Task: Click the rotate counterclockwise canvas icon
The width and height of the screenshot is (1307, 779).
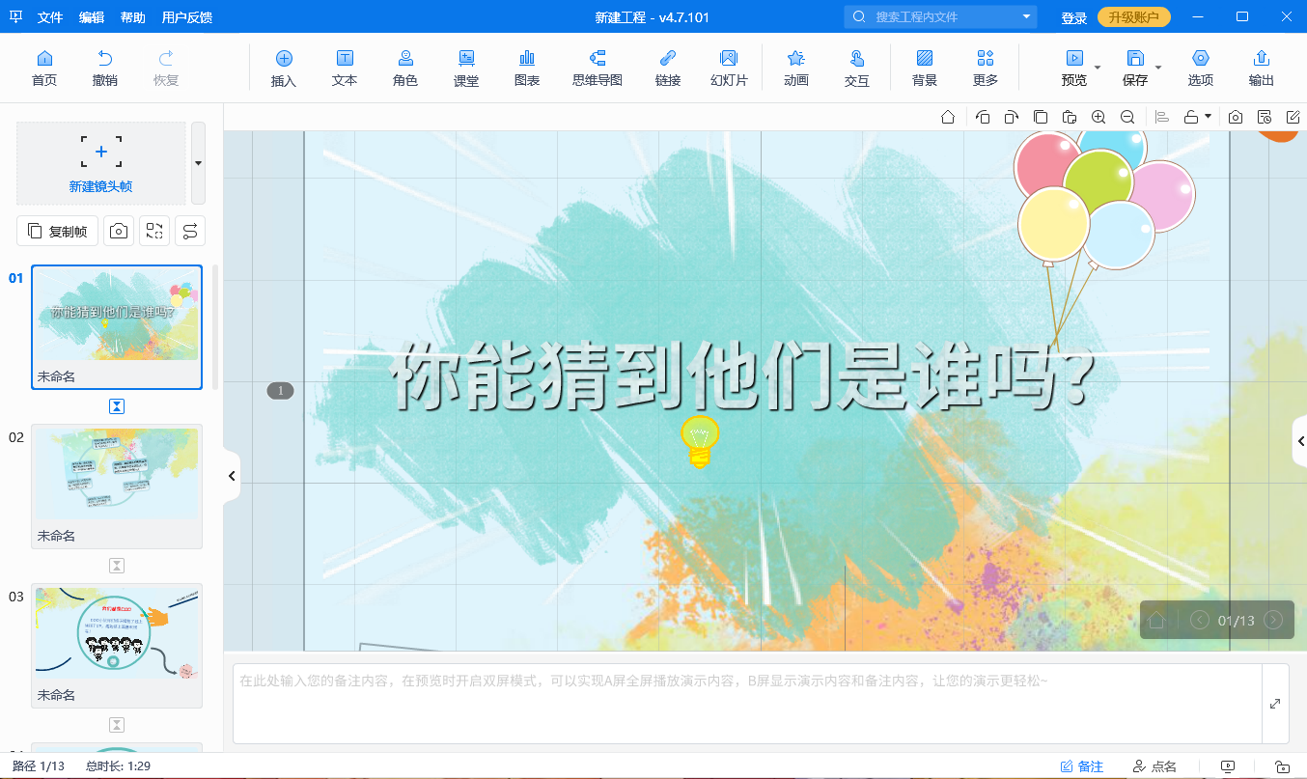Action: click(x=983, y=117)
